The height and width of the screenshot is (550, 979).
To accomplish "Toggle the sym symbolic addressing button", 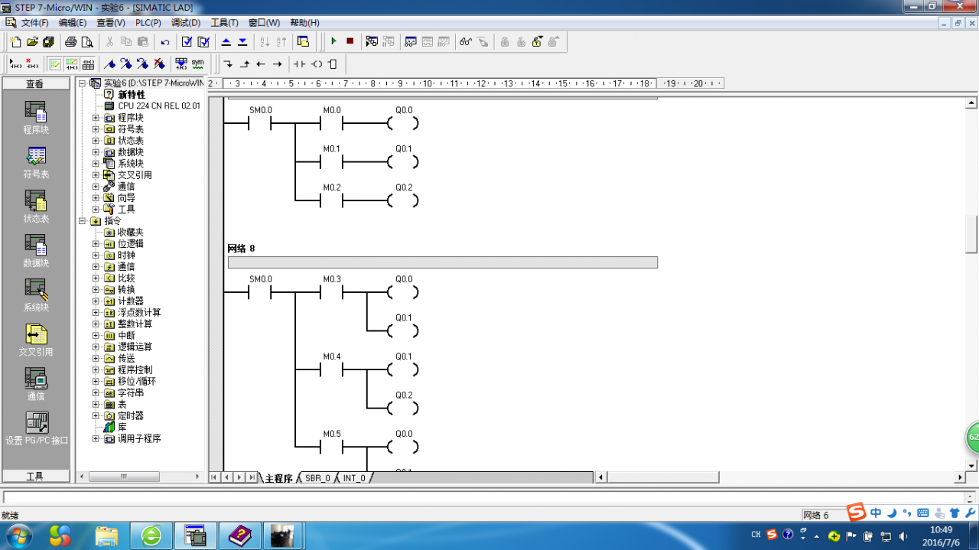I will click(x=198, y=63).
